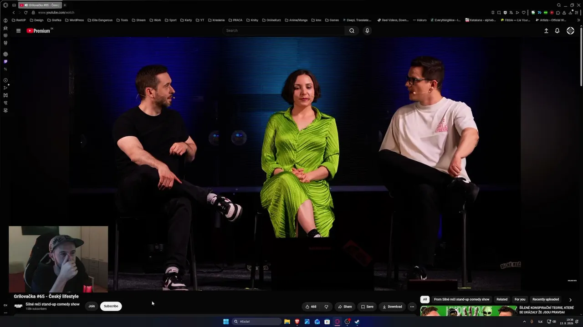
Task: Click the Windows taskbar search box
Action: tap(257, 322)
